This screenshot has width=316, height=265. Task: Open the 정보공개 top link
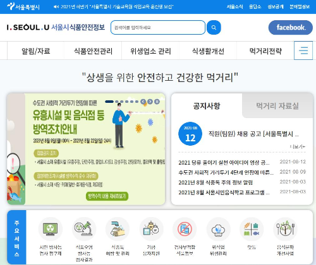click(x=276, y=7)
